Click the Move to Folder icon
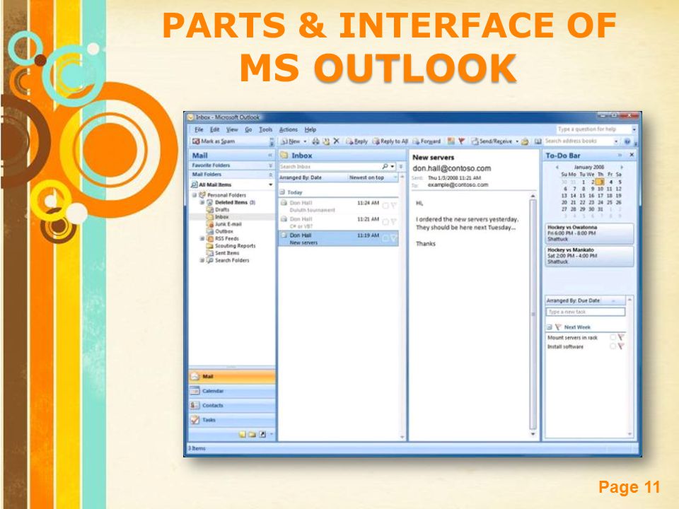 pos(326,141)
